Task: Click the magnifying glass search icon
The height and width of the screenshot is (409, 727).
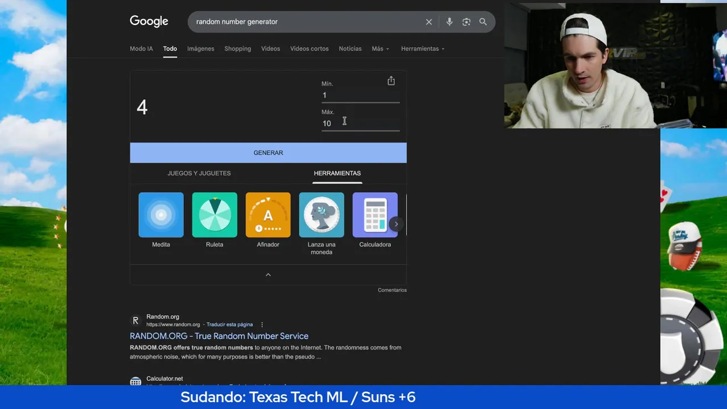Action: point(483,22)
